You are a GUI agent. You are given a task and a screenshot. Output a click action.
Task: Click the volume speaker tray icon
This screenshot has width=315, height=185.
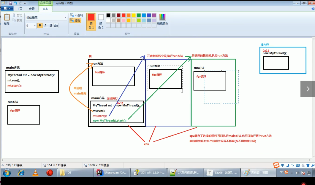[x=297, y=173]
